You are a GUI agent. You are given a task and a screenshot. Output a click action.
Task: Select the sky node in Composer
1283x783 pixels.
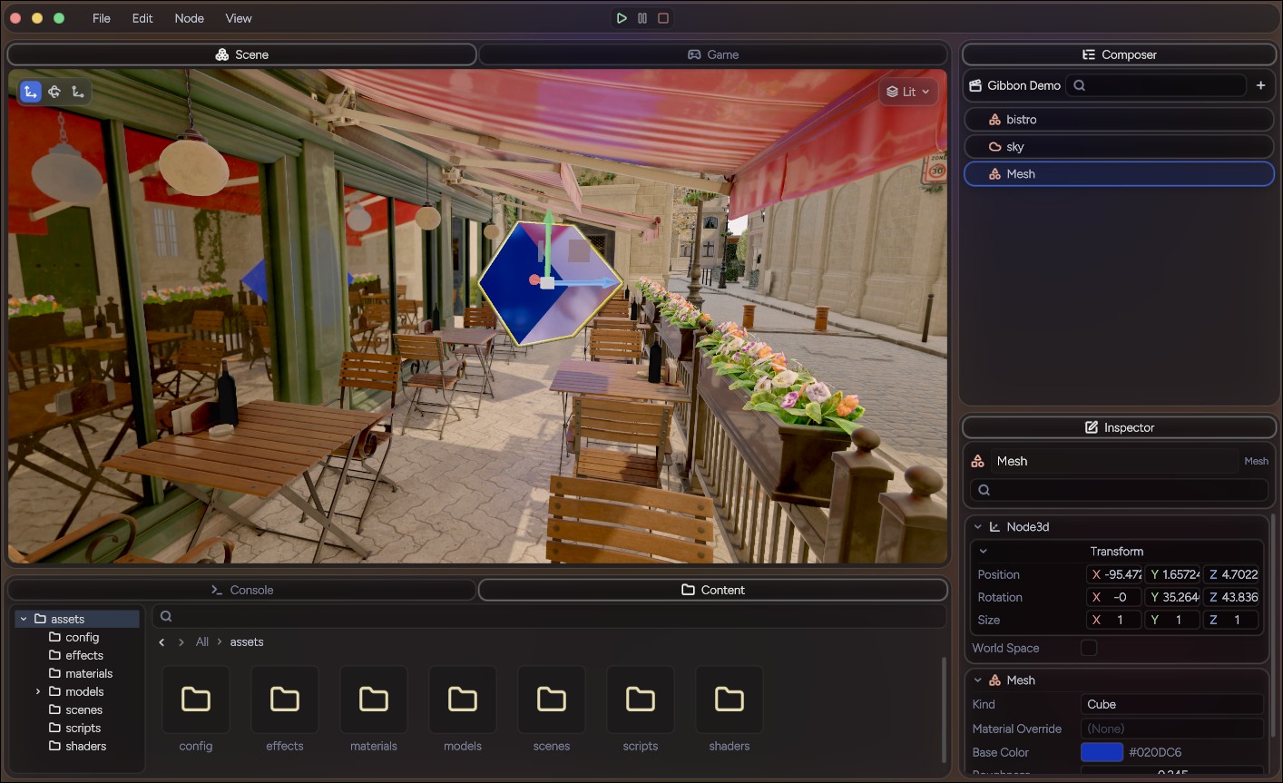pyautogui.click(x=1119, y=147)
